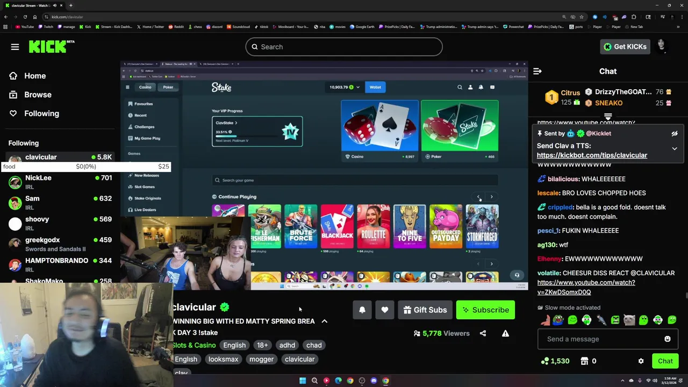688x387 pixels.
Task: Open greekgodx channel in Following list
Action: [60, 244]
